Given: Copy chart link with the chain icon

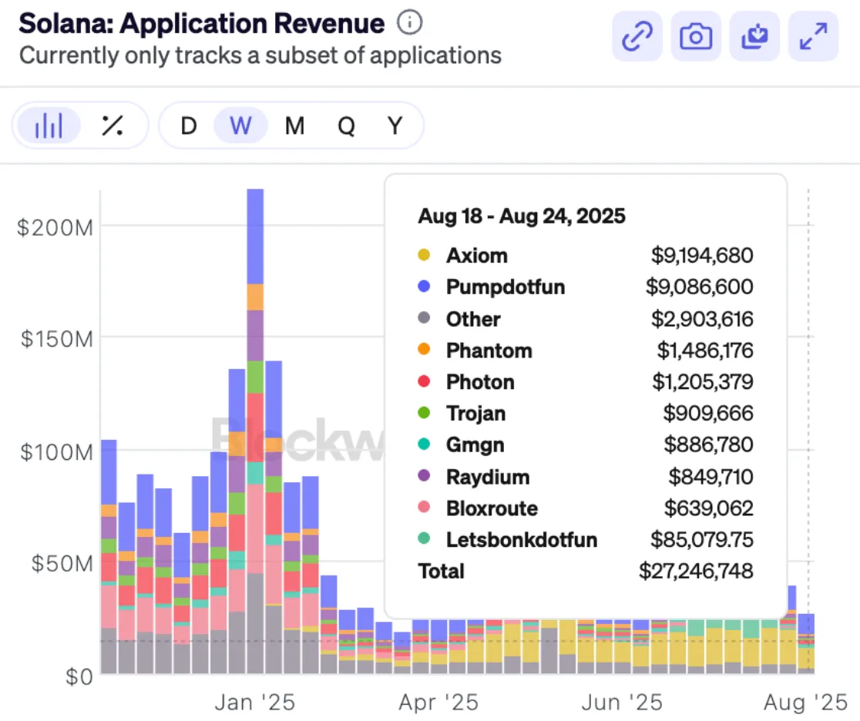Looking at the screenshot, I should coord(637,36).
